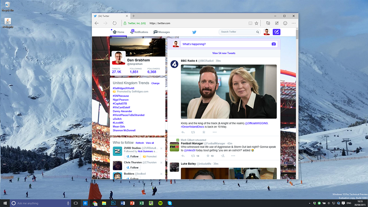Open Task View from the taskbar

click(75, 203)
